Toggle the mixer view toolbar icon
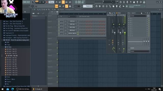163x91 pixels. click(x=107, y=6)
